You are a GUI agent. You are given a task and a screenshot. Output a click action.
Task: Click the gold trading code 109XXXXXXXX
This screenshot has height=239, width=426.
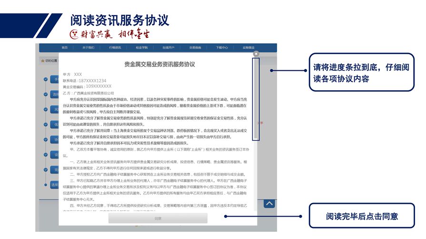[x=99, y=86]
